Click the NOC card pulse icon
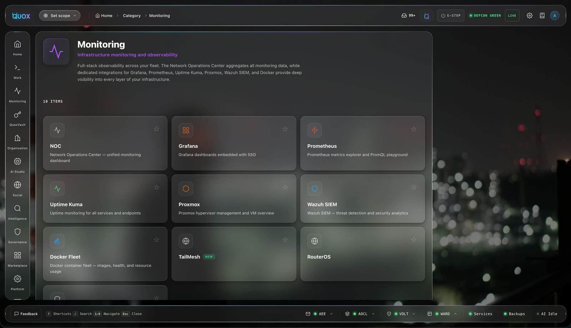Screen dimensions: 571x328 pyautogui.click(x=57, y=130)
